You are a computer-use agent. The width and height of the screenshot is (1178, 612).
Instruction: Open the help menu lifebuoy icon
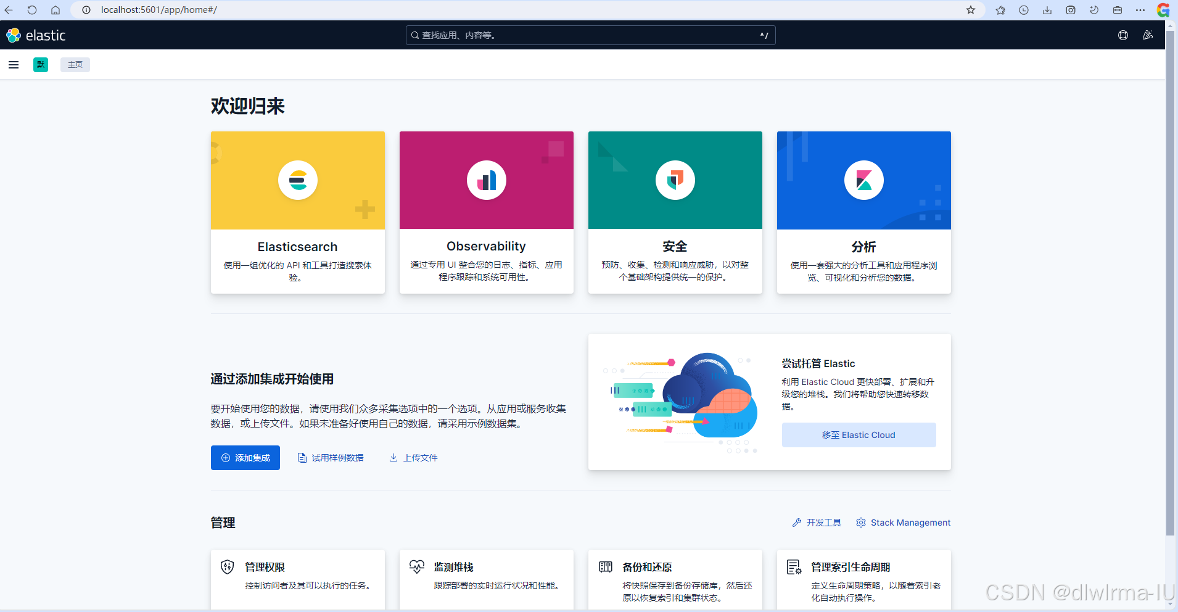1123,35
